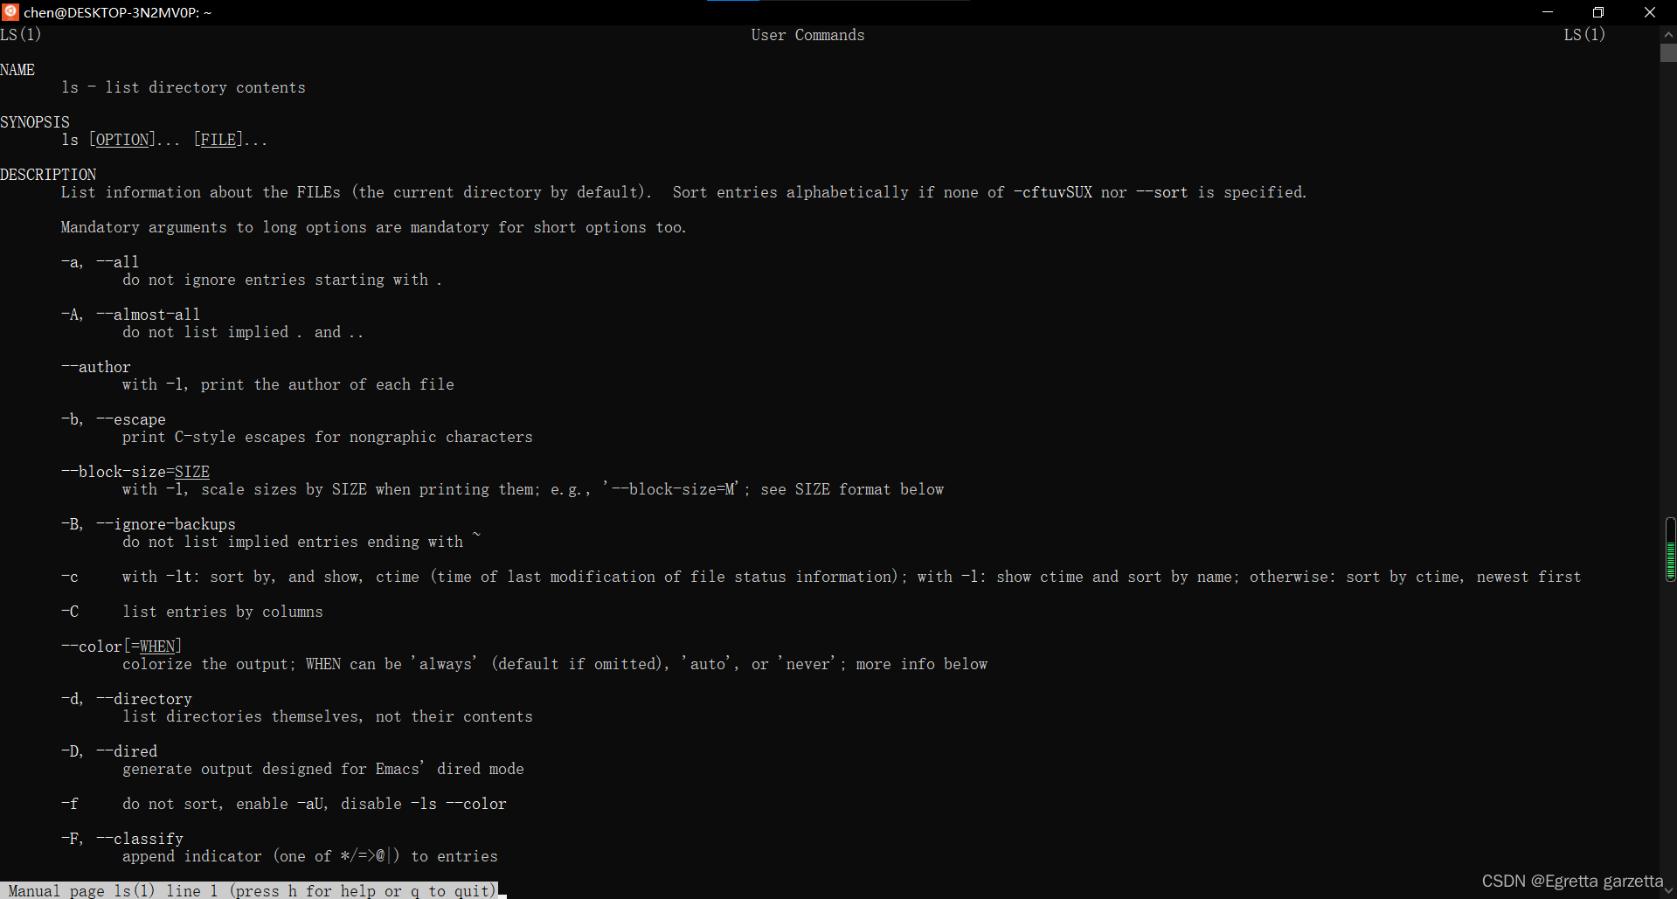Click the -d, --directory option
Image resolution: width=1677 pixels, height=899 pixels.
(x=126, y=699)
